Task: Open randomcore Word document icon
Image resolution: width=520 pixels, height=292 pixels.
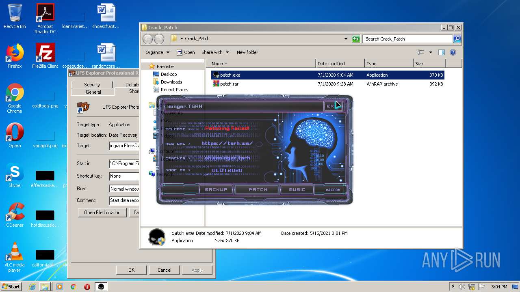Action: point(106,56)
